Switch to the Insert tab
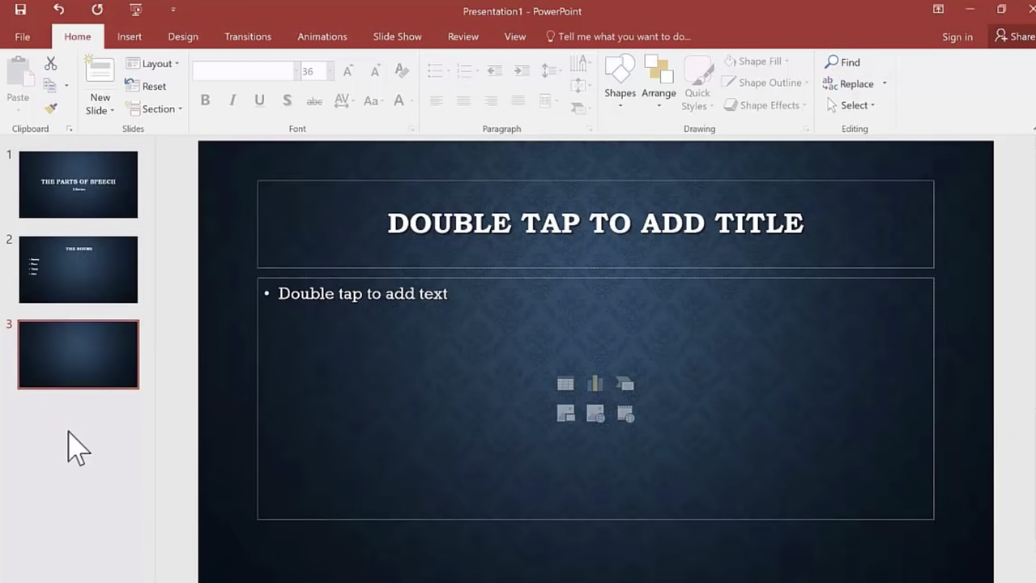Screen dimensions: 1036x583 [x=129, y=36]
